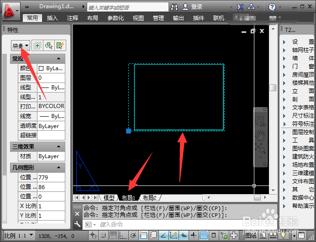This screenshot has height=242, width=316.
Task: Toggle infer constraints in status bar
Action: pyautogui.click(x=93, y=235)
